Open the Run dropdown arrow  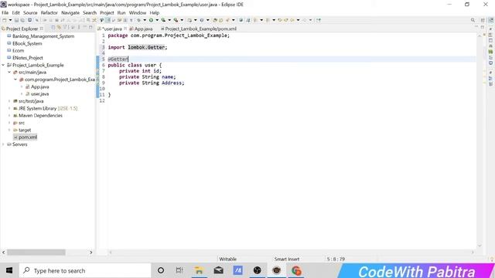[x=157, y=20]
